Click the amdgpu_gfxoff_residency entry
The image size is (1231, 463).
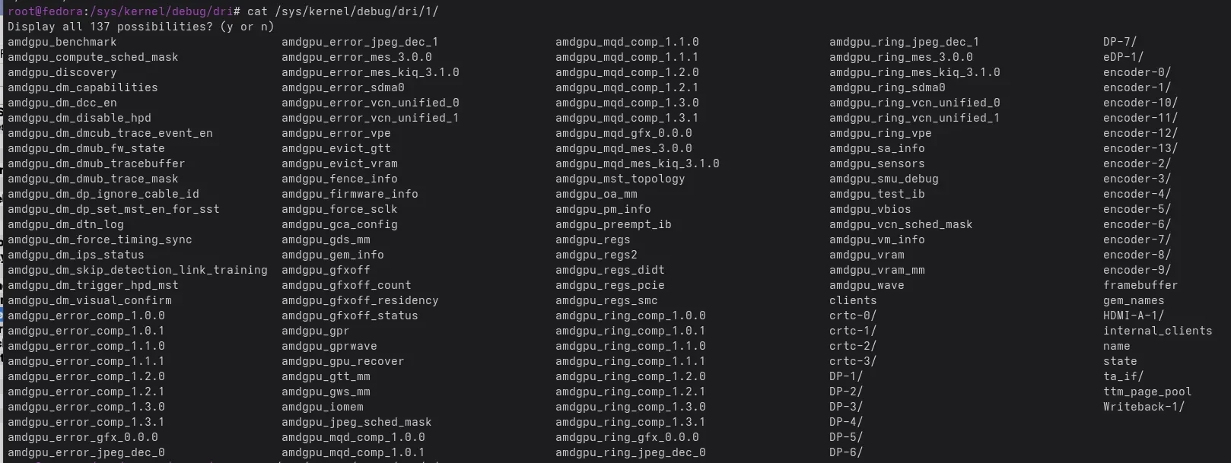[359, 300]
